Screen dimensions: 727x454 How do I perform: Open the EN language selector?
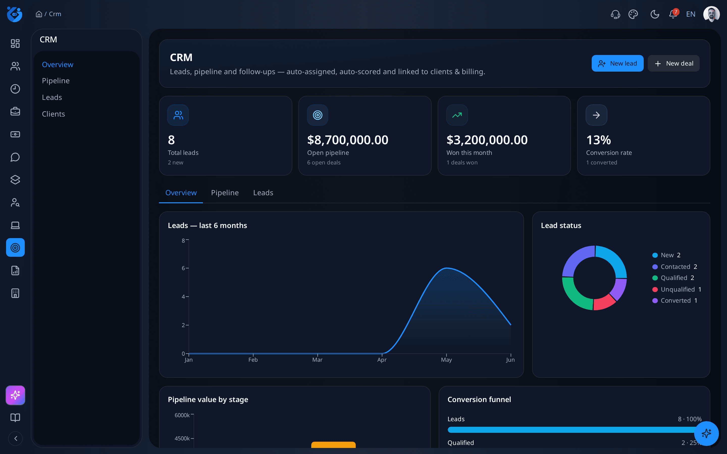tap(691, 14)
